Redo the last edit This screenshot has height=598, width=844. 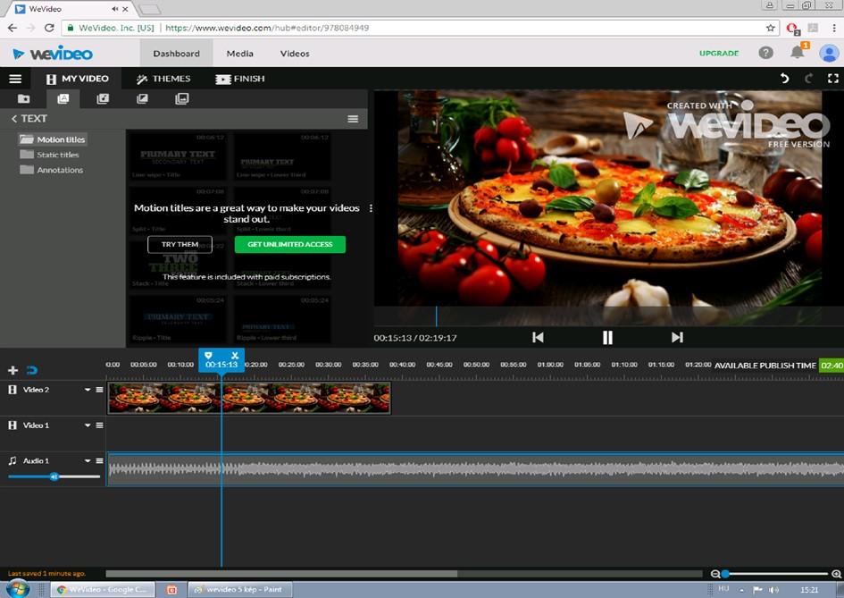[x=808, y=79]
